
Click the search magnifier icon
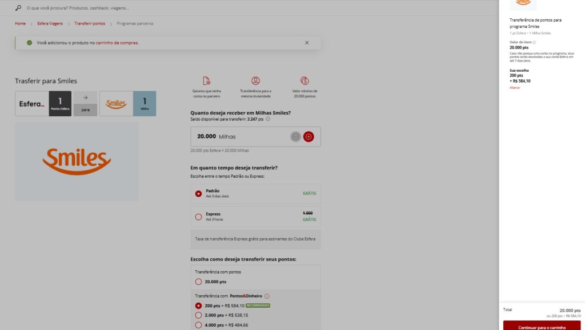18,8
